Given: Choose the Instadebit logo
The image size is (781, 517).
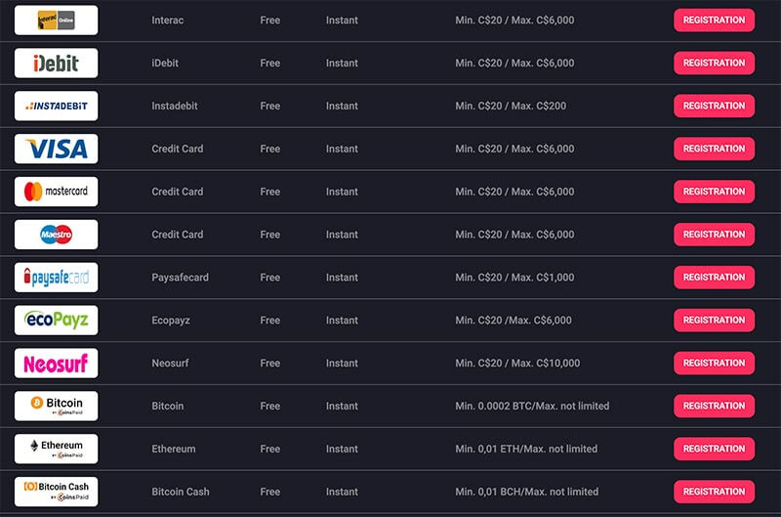Looking at the screenshot, I should pyautogui.click(x=57, y=106).
